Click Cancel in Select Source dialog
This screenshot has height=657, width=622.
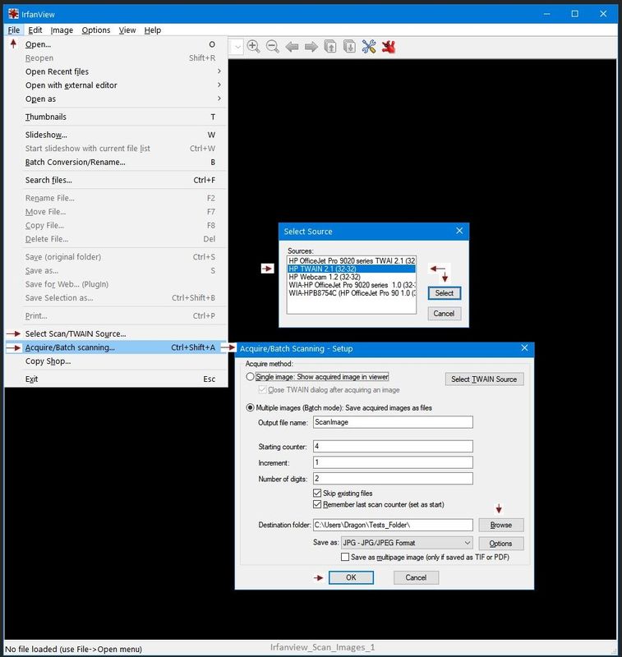(445, 314)
